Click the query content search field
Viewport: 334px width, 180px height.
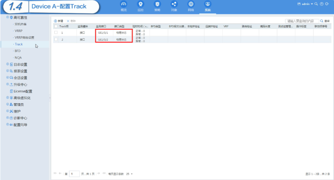coord(302,21)
